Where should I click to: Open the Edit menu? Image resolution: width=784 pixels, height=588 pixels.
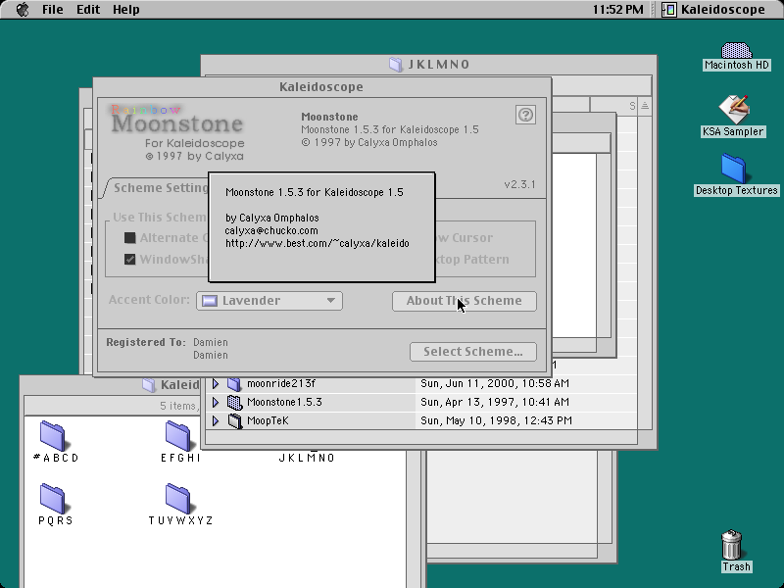[x=88, y=10]
